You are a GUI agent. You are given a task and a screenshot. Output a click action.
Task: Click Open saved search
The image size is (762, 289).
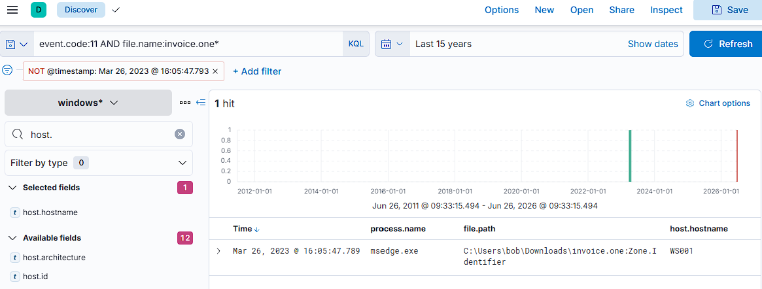pyautogui.click(x=581, y=10)
